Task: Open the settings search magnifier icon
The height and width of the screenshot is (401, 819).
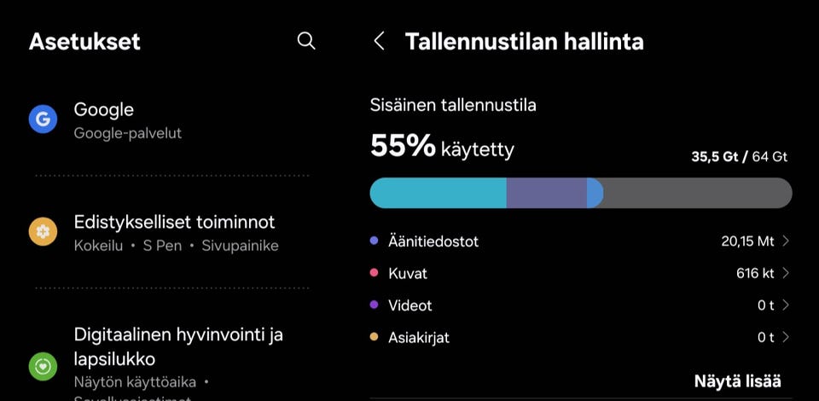Action: 306,41
